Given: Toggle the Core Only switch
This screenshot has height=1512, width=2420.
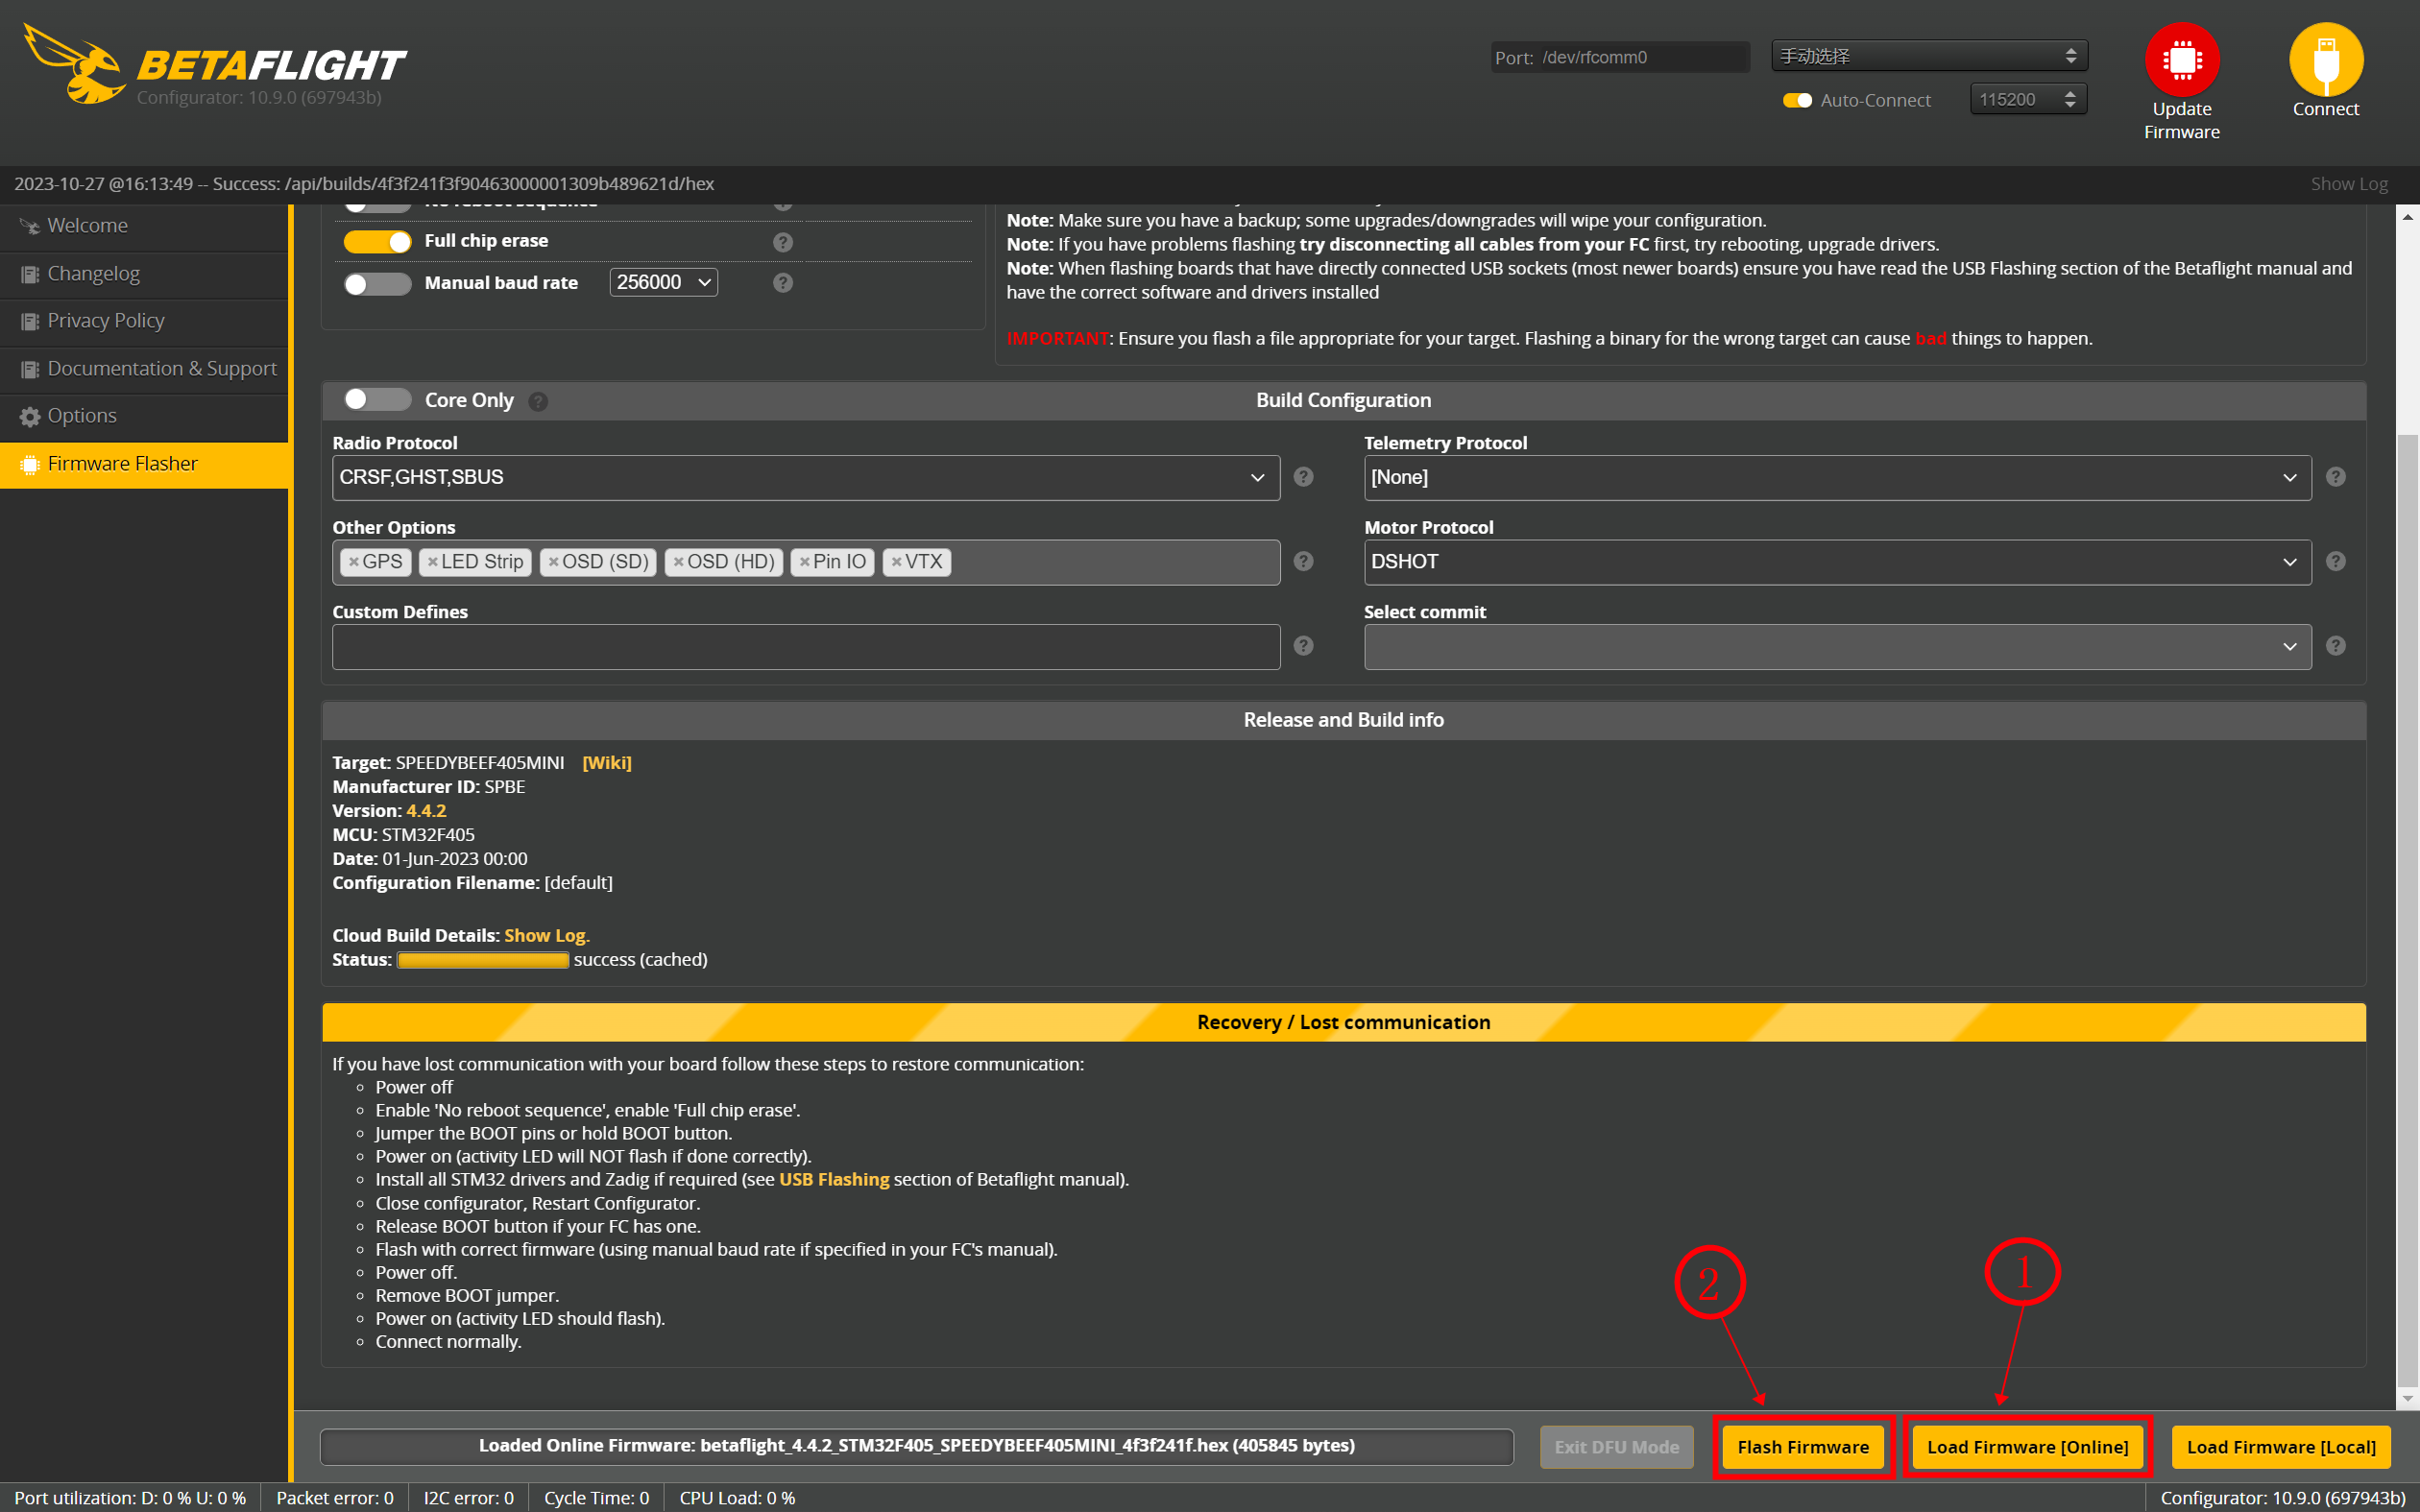Looking at the screenshot, I should pos(377,399).
